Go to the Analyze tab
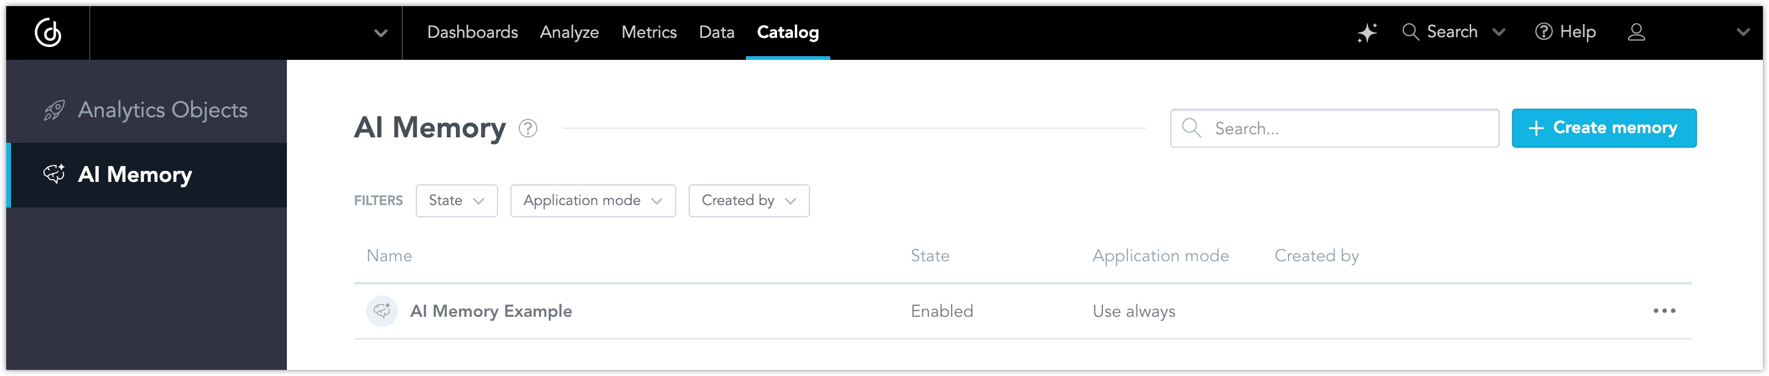Viewport: 1769px width, 376px height. pos(570,32)
